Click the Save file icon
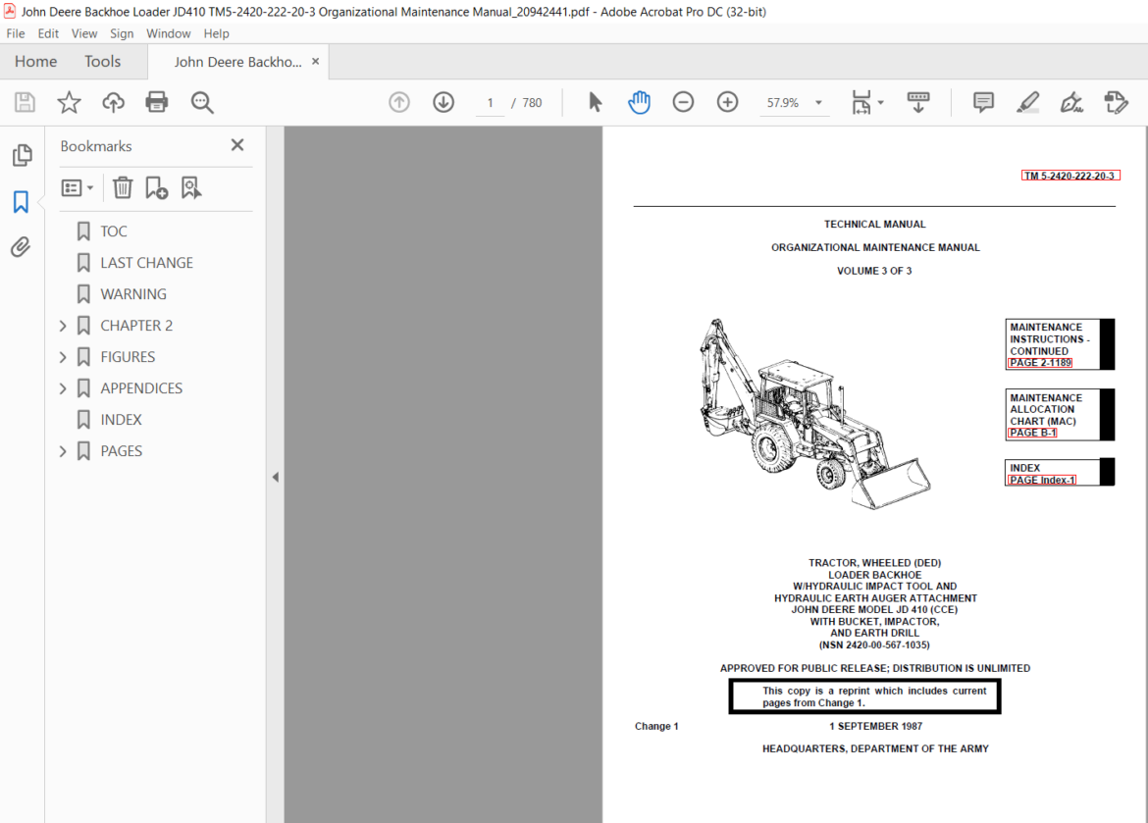Image resolution: width=1148 pixels, height=823 pixels. point(25,103)
